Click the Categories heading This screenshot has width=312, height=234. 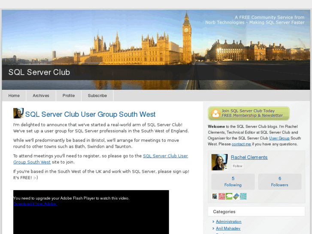coord(224,212)
